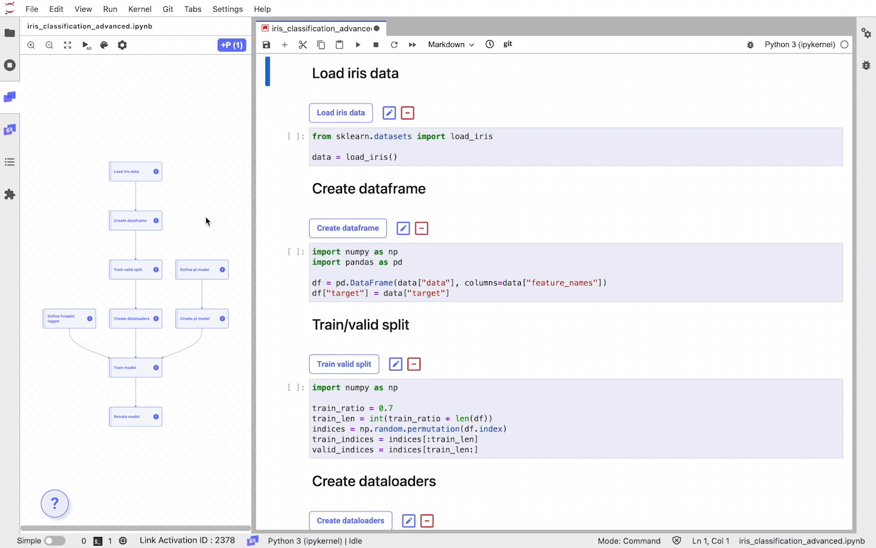Open the Kernel menu
Viewport: 876px width, 548px height.
click(140, 9)
